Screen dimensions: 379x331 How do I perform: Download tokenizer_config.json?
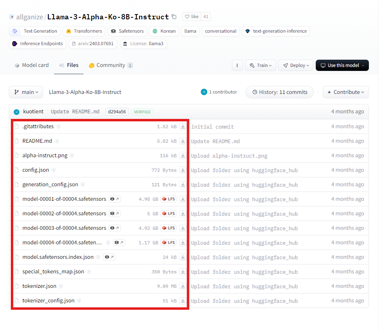click(183, 300)
